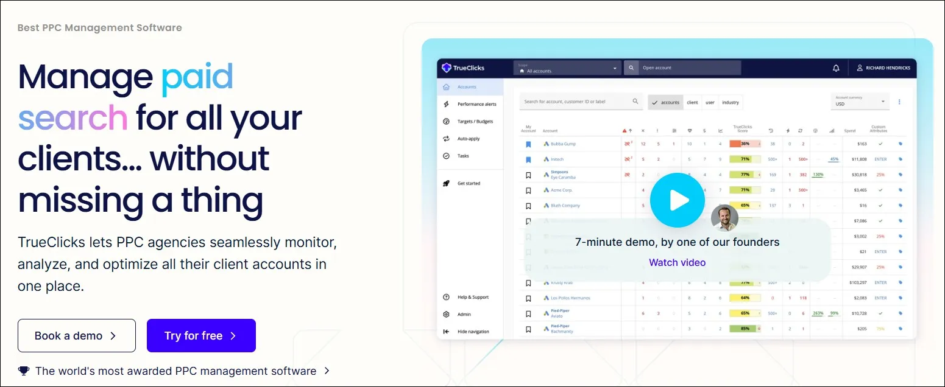Screen dimensions: 945x387
Task: Click the founder's avatar photo
Action: (x=724, y=218)
